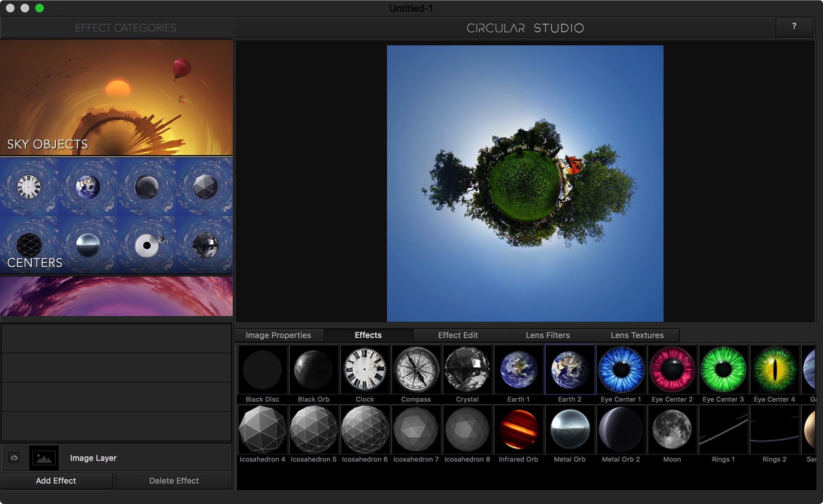Screen dimensions: 823x504
Task: Choose the Black Disc effect
Action: pos(262,369)
